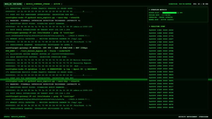The image size is (212, 119).
Task: Click the BUFFER ALLOC progress bar
Action: (170, 13)
